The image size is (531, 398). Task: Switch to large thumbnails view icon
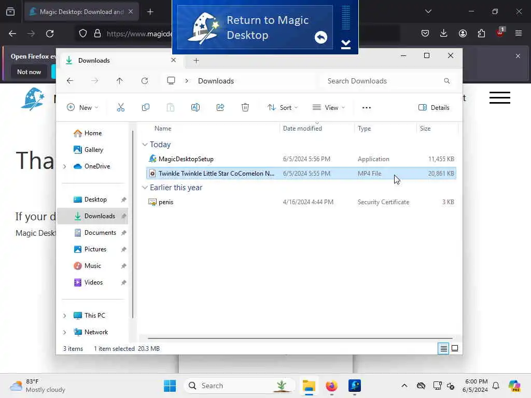pyautogui.click(x=455, y=348)
